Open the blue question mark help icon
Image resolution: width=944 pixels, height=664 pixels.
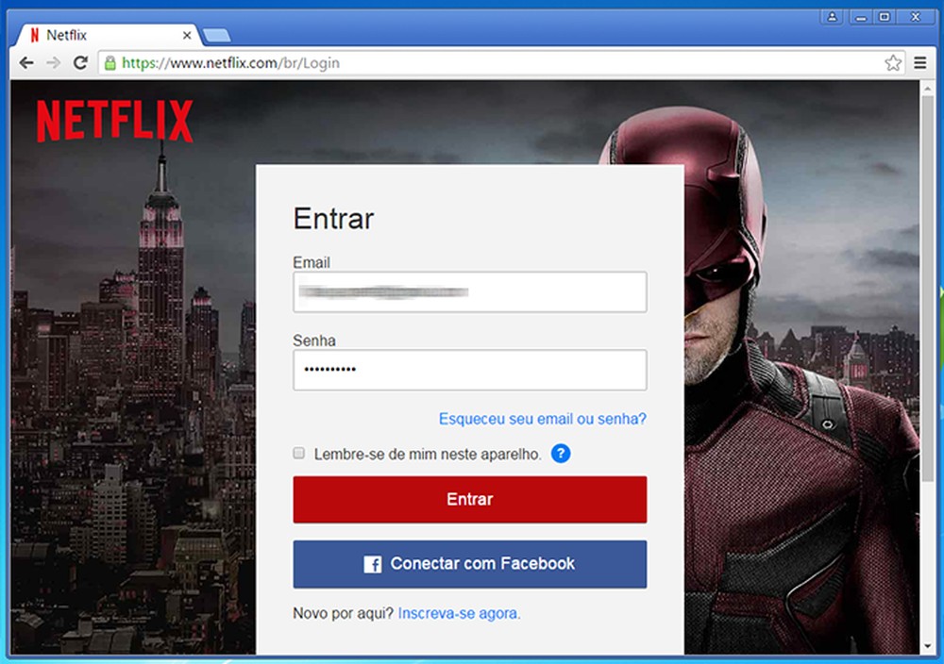tap(560, 454)
